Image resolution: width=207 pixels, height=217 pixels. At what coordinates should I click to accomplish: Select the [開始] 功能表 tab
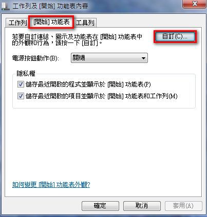point(51,22)
